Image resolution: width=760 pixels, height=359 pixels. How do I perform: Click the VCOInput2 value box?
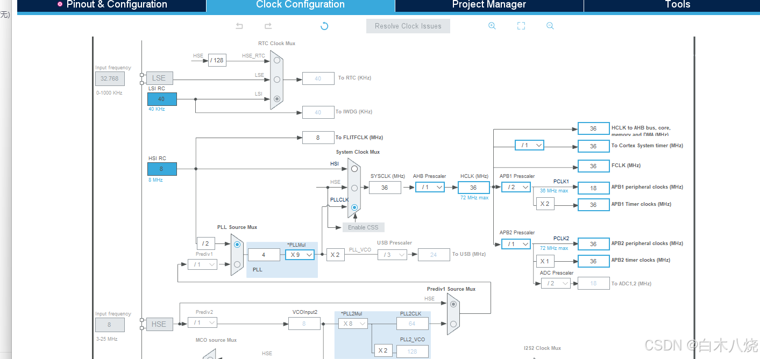click(304, 324)
